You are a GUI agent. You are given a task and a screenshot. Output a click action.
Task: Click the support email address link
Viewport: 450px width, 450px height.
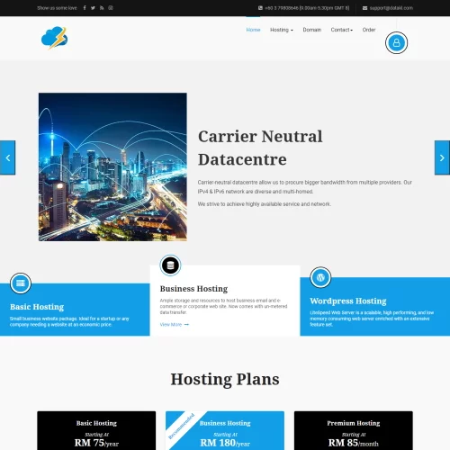[x=391, y=8]
